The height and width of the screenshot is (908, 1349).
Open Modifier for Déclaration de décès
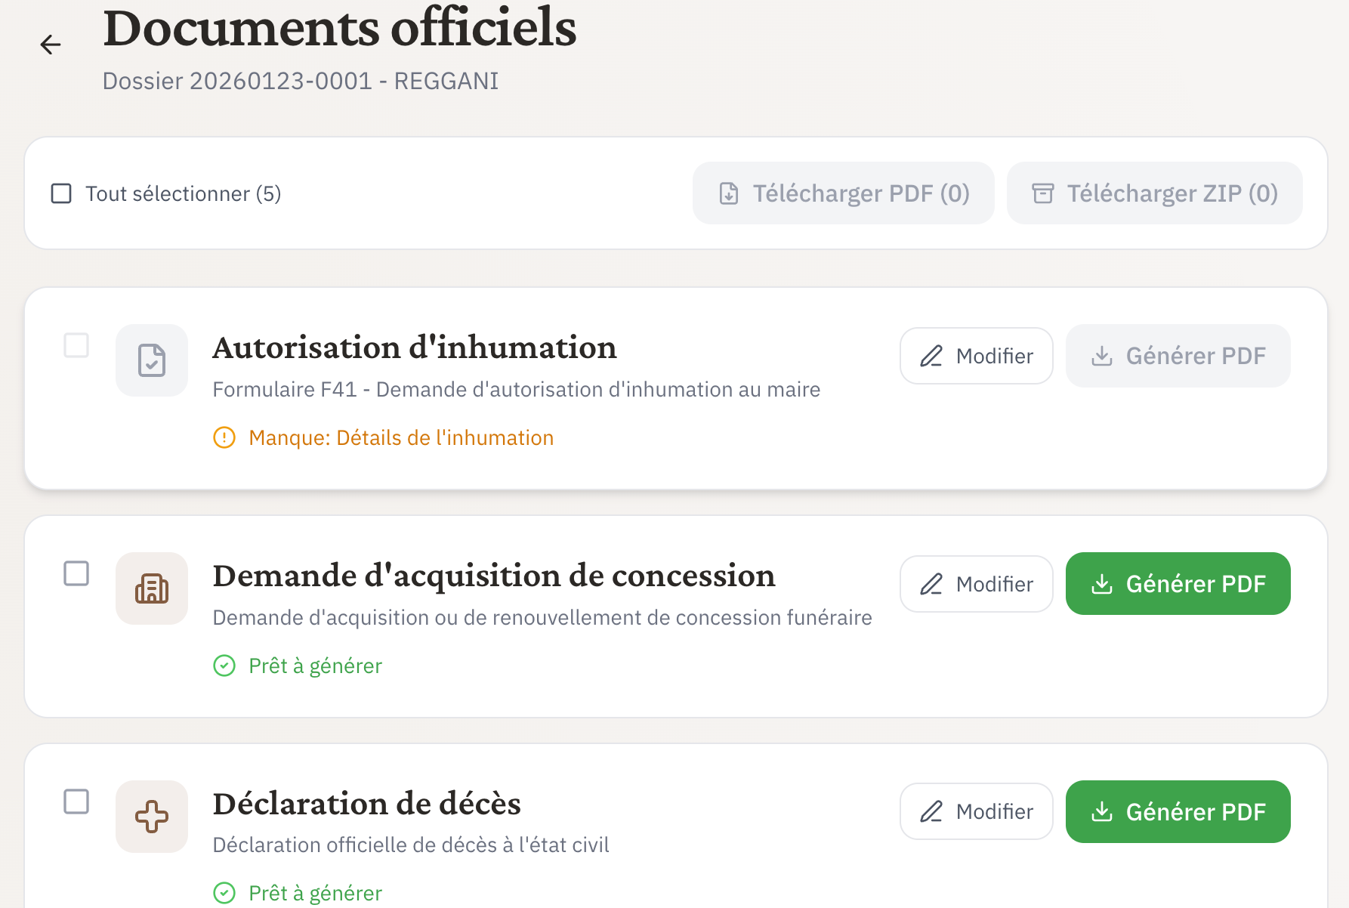(x=976, y=811)
